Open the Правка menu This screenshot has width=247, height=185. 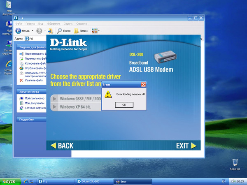click(30, 23)
